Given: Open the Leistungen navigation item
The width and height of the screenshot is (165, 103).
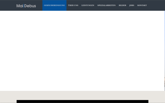Looking at the screenshot, I should click(88, 5).
